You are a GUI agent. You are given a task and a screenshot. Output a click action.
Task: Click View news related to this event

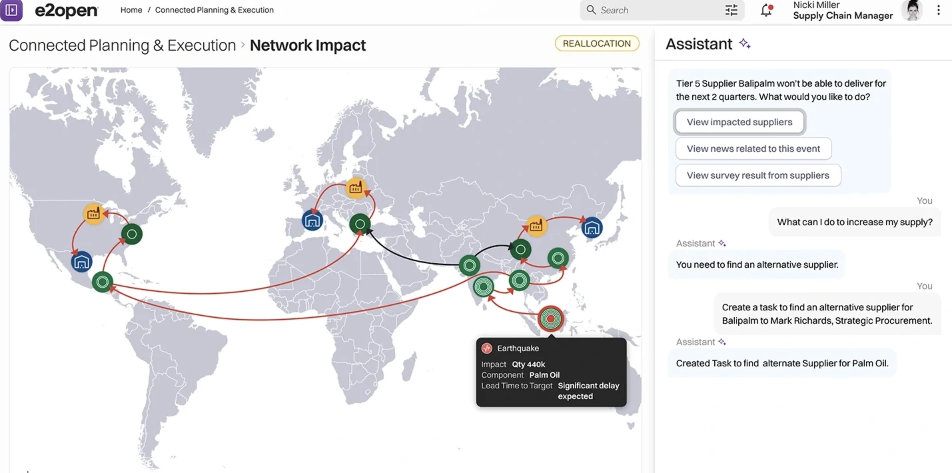coord(753,149)
